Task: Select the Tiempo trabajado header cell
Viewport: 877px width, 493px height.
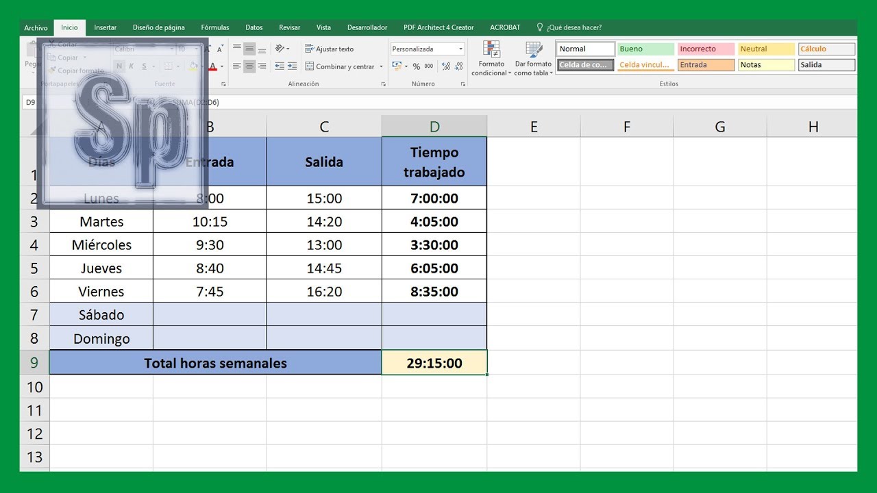Action: click(x=434, y=162)
